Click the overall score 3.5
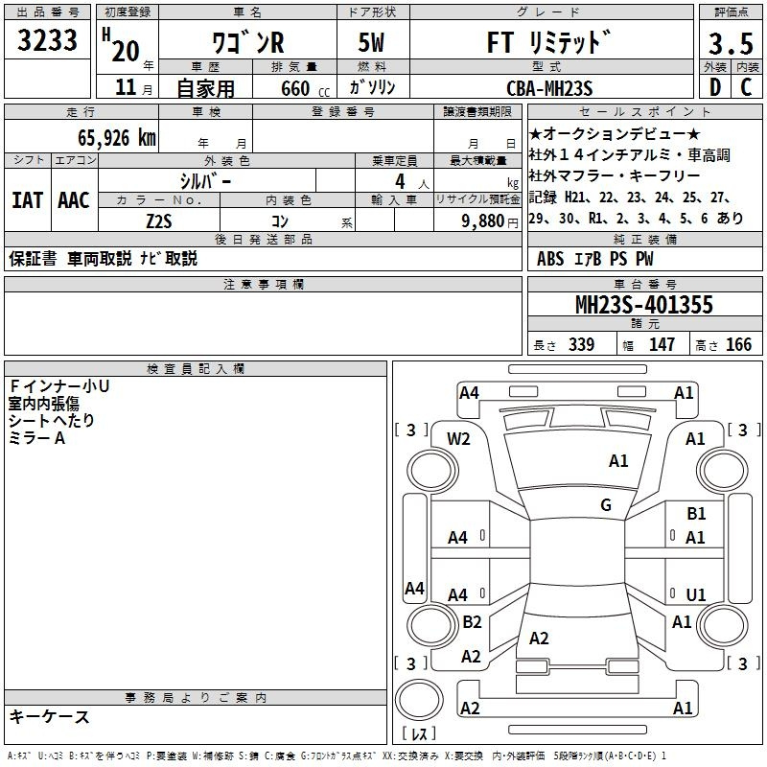The width and height of the screenshot is (767, 767). pyautogui.click(x=729, y=44)
